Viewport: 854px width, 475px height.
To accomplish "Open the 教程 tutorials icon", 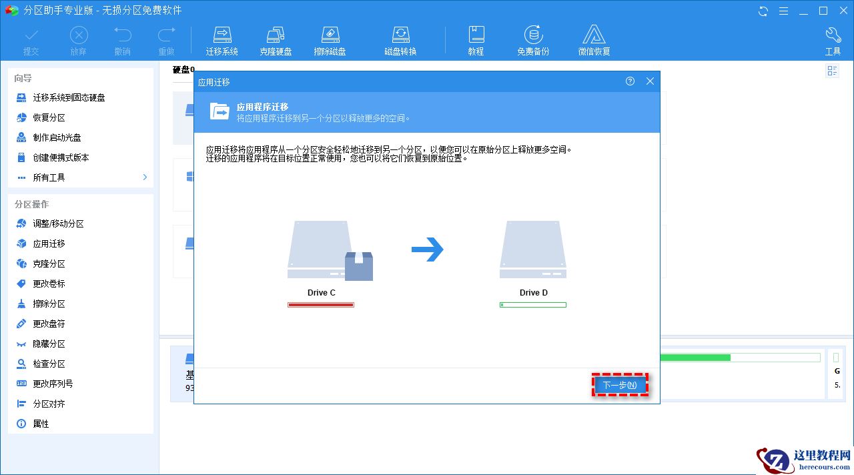I will point(476,39).
